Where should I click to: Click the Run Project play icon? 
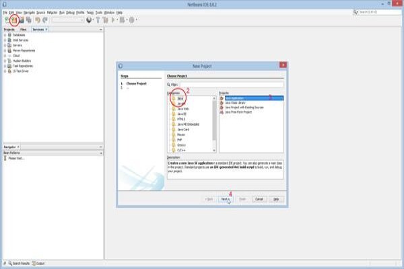(113, 20)
